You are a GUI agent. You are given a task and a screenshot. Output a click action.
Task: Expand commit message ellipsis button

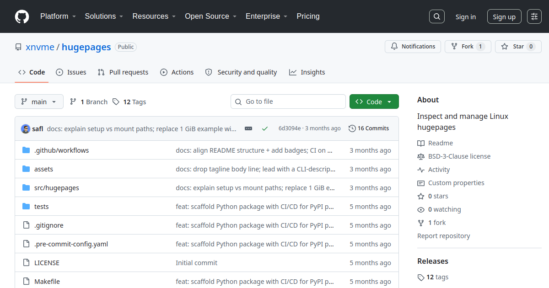pos(248,128)
